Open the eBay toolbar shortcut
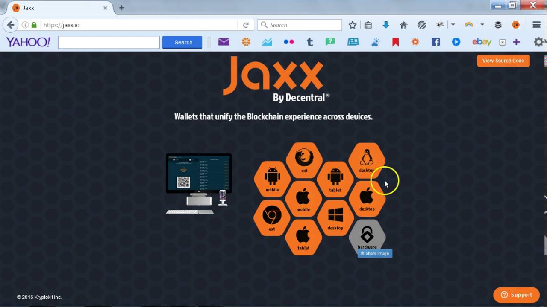Viewport: 547px width, 307px height. [482, 42]
